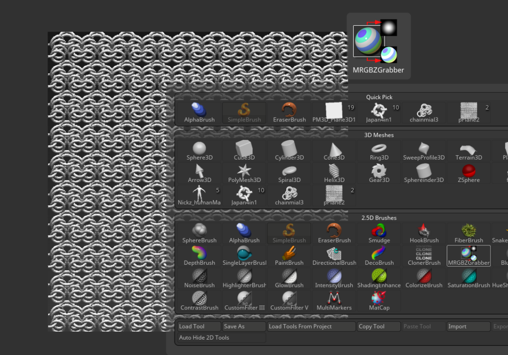Image resolution: width=508 pixels, height=355 pixels.
Task: Select the GlowBrush tool
Action: pos(289,279)
